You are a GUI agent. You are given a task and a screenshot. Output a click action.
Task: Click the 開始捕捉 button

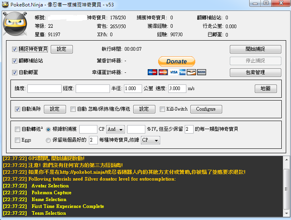(255, 49)
